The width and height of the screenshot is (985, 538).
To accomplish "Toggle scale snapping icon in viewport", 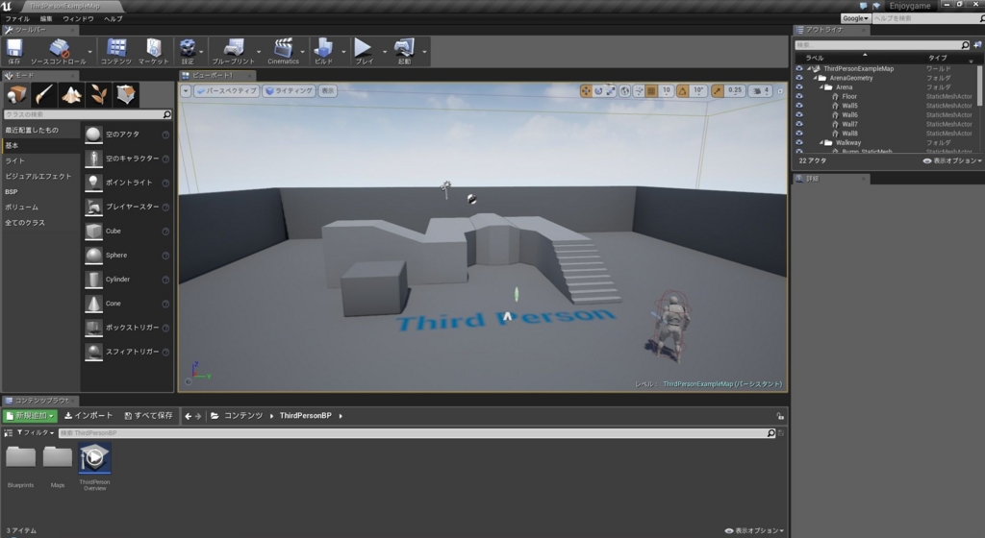I will point(718,91).
